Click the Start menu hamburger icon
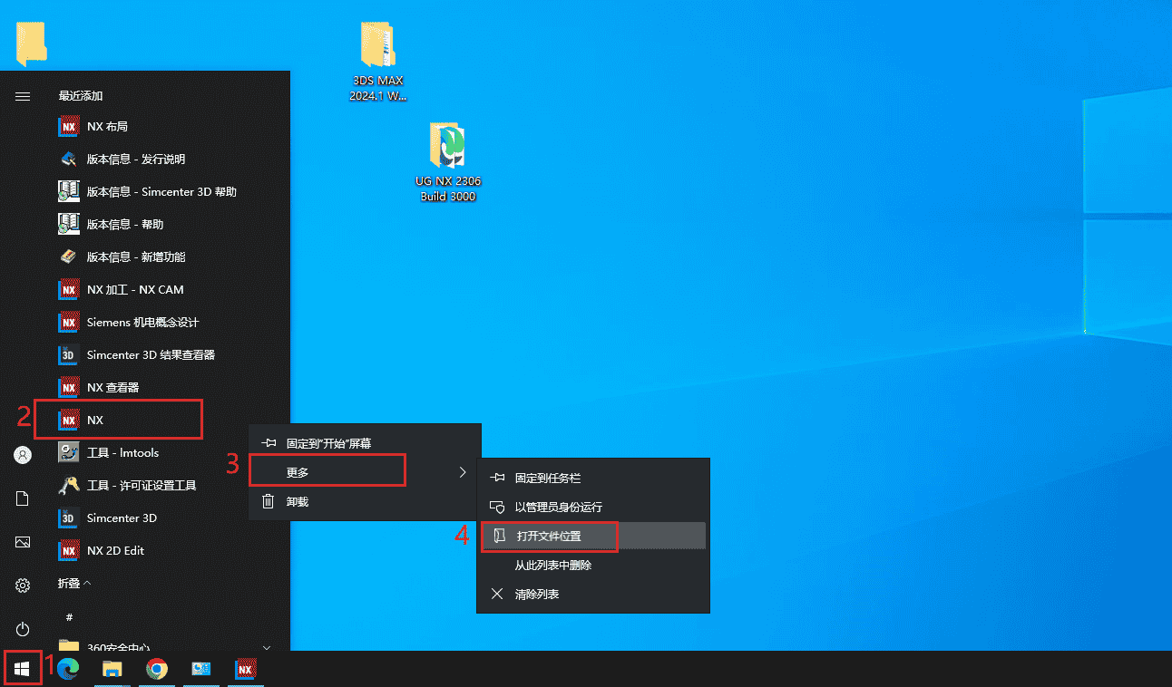This screenshot has width=1172, height=687. point(23,96)
